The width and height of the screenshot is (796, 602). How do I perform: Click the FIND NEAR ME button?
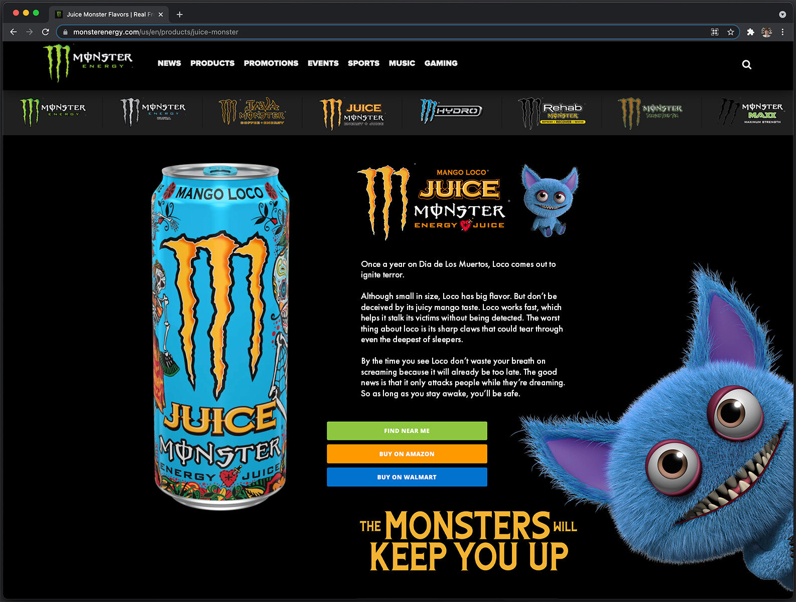click(x=407, y=431)
